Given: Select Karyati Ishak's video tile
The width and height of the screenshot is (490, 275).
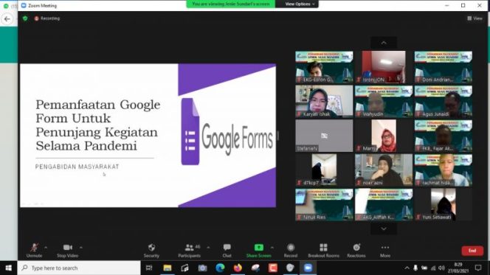Looking at the screenshot, I should click(324, 102).
